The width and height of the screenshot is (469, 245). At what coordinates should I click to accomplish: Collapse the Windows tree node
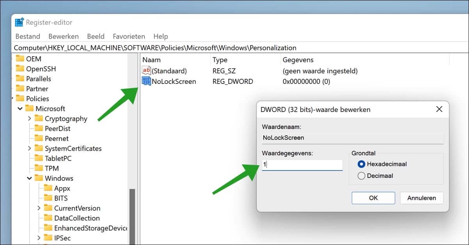(x=30, y=178)
